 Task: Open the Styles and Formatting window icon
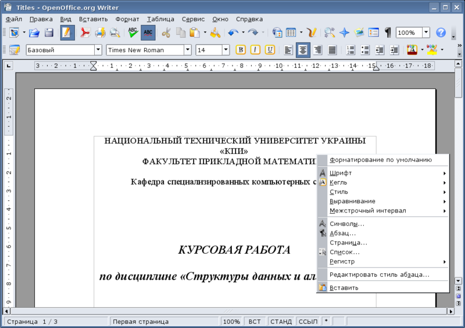[14, 50]
